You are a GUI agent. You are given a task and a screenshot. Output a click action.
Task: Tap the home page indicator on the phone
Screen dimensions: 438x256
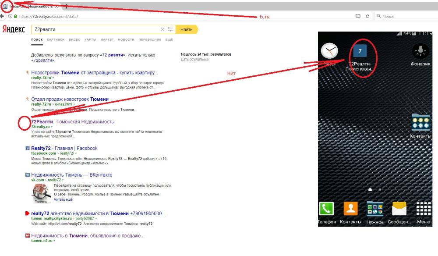370,189
